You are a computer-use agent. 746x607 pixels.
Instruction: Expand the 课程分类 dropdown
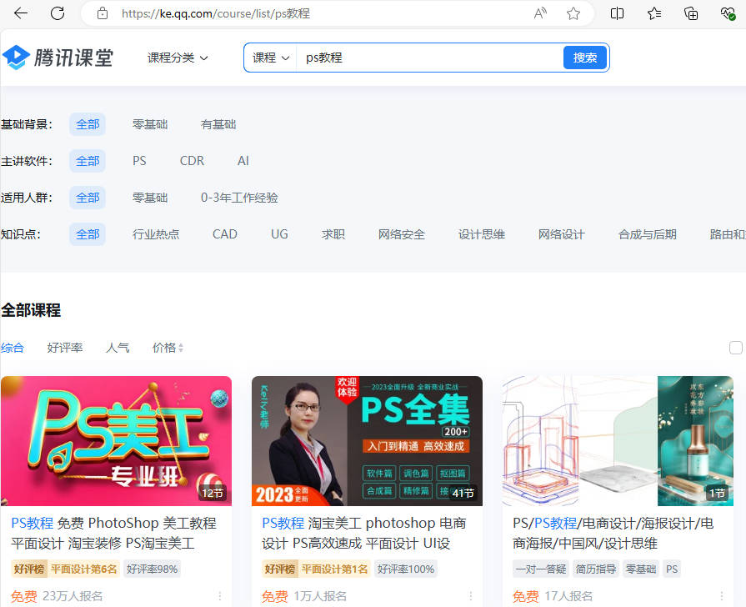point(178,58)
